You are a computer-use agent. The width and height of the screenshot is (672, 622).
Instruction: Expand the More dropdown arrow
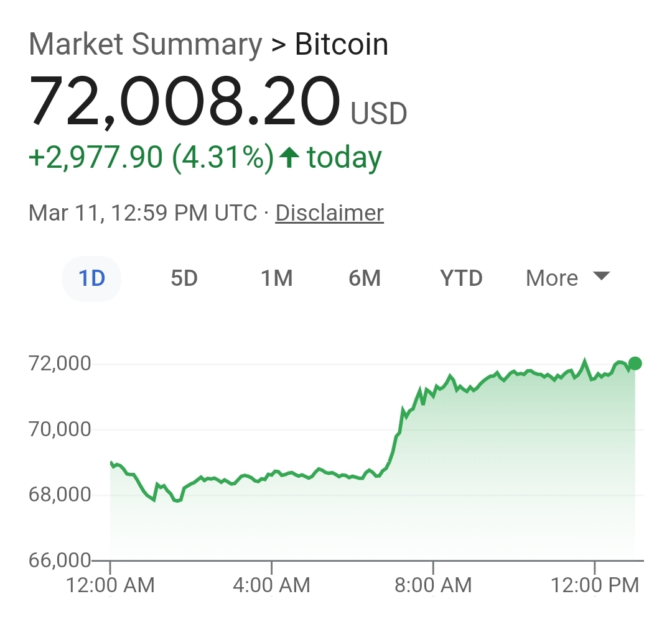(x=601, y=276)
